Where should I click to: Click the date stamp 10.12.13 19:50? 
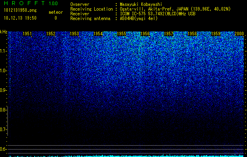click(20, 18)
